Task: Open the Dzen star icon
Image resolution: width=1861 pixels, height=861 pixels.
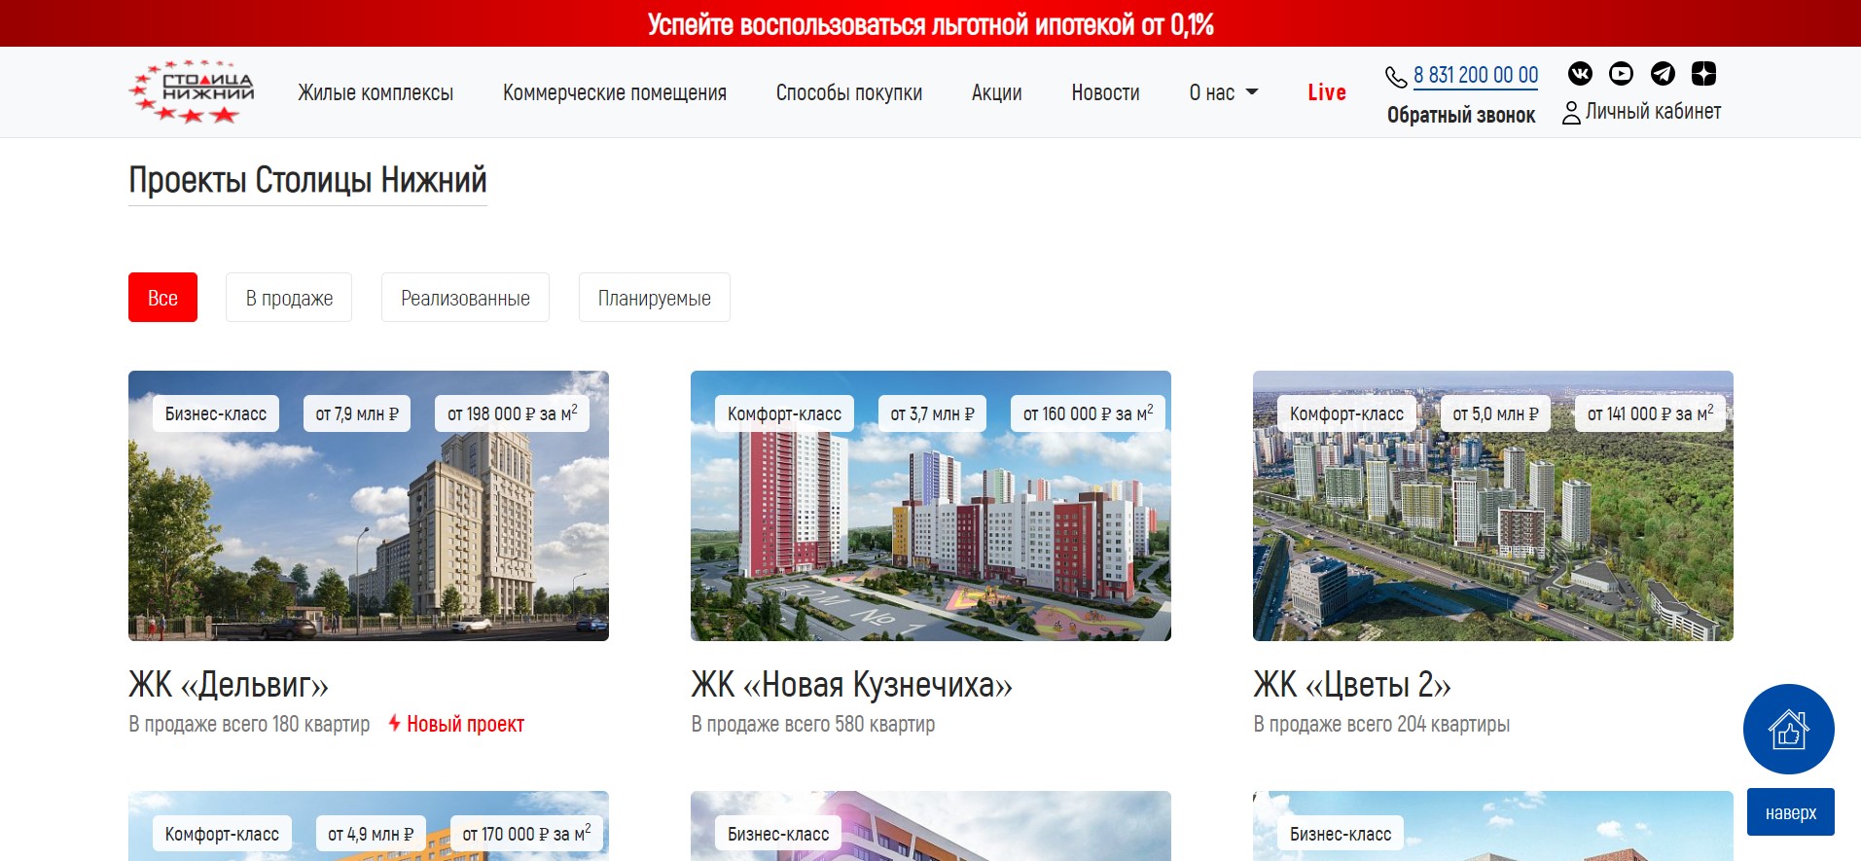Action: pos(1703,74)
